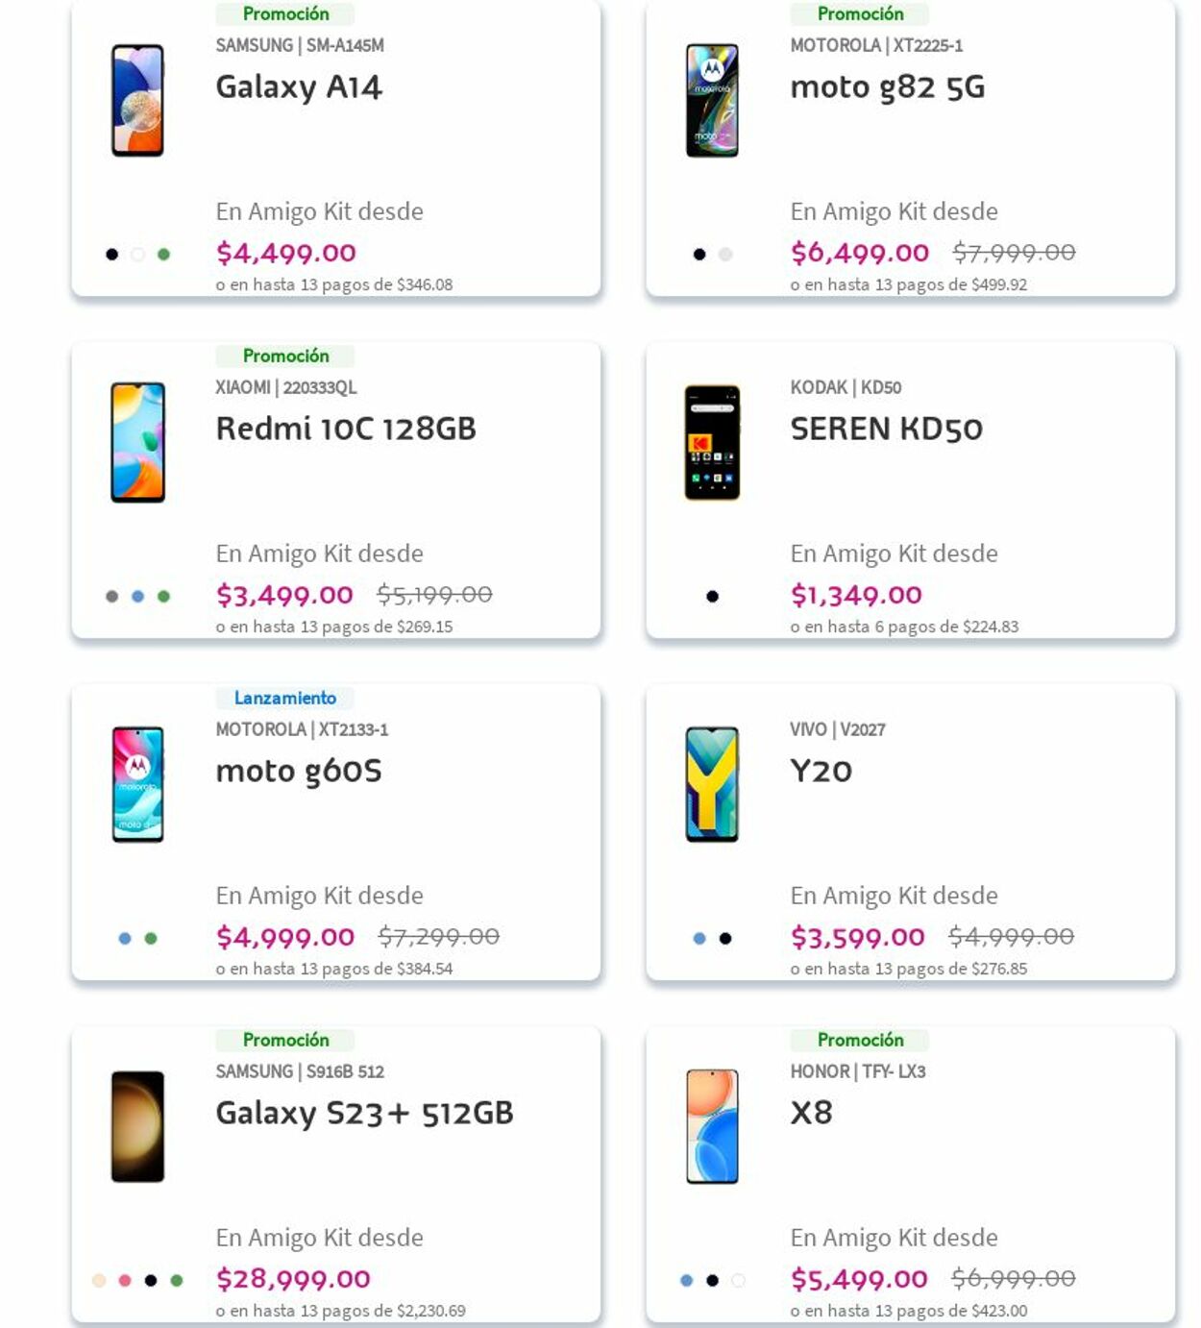
Task: Choose green color for moto g60s
Action: (151, 939)
